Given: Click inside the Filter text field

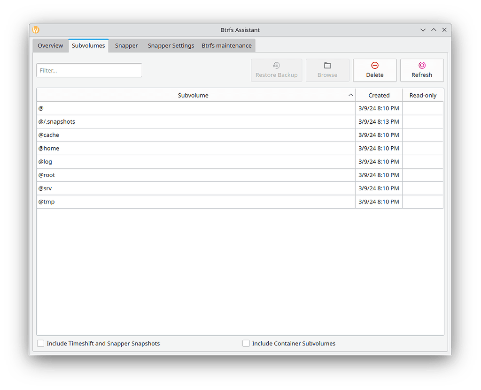Looking at the screenshot, I should point(89,70).
